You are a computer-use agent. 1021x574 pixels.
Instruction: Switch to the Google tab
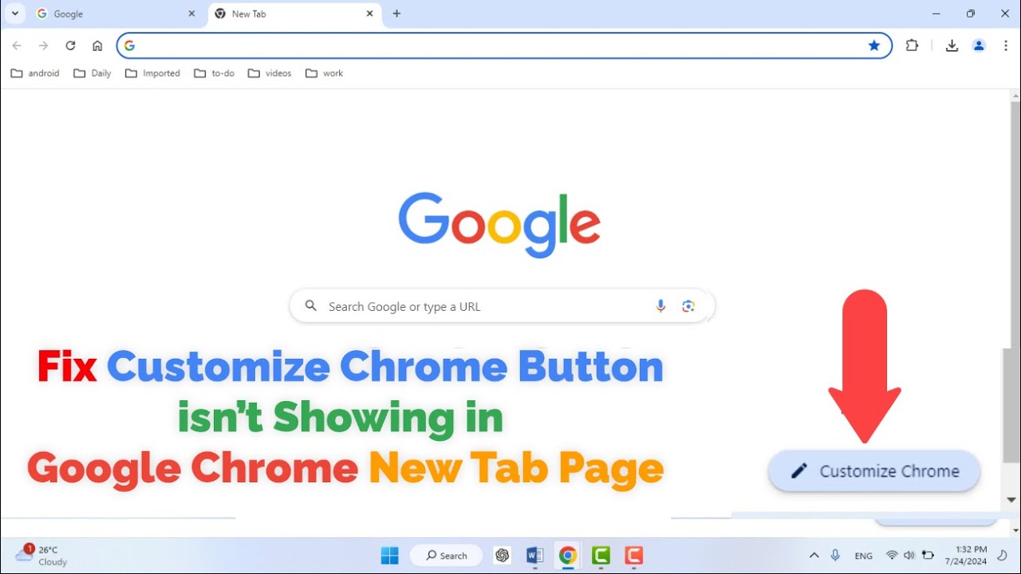(x=116, y=14)
